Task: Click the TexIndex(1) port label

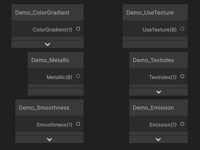Action: [163, 77]
